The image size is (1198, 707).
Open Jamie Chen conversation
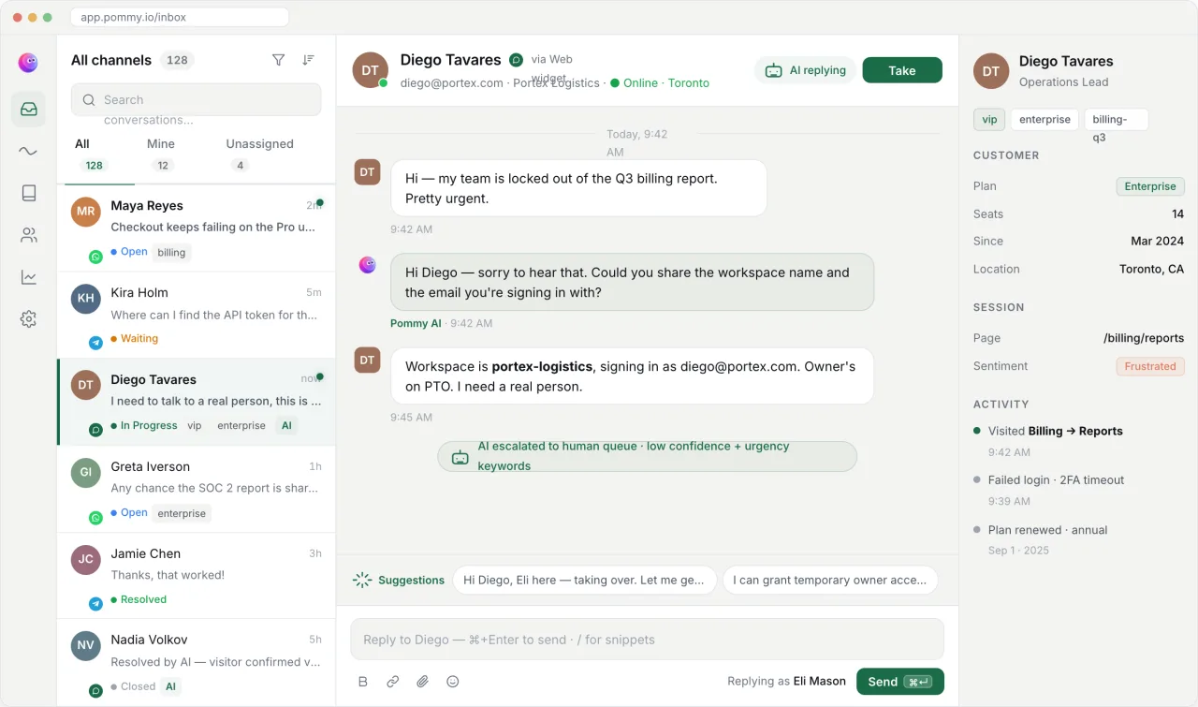(196, 577)
